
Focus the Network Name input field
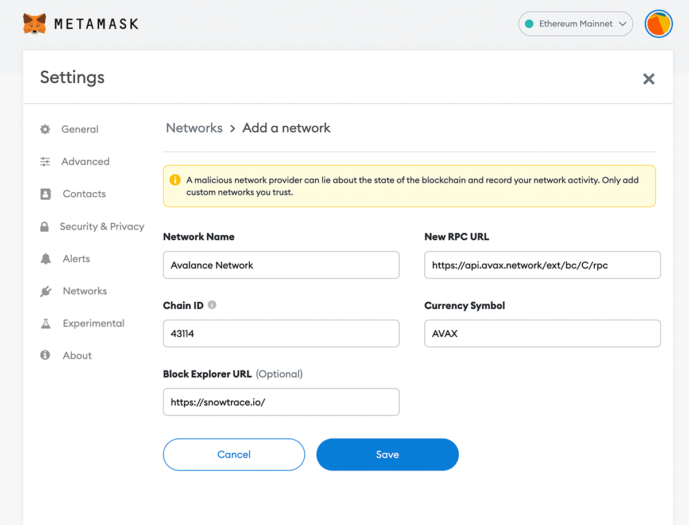pos(281,265)
